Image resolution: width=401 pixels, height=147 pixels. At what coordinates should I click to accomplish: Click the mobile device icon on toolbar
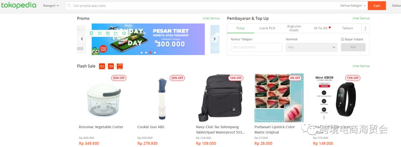click(x=91, y=33)
